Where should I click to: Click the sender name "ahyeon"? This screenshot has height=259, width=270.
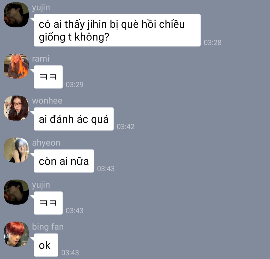pyautogui.click(x=46, y=143)
